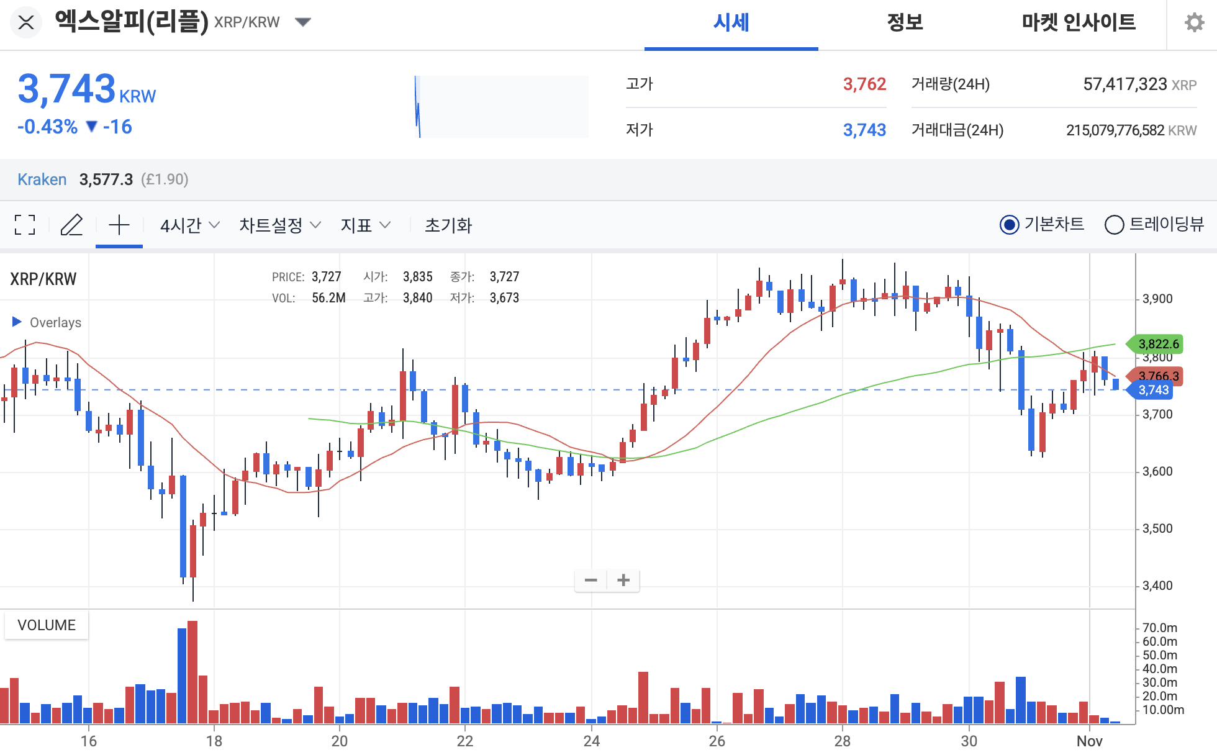Open the 차트설정 chart settings dropdown
1217x755 pixels.
tap(279, 225)
